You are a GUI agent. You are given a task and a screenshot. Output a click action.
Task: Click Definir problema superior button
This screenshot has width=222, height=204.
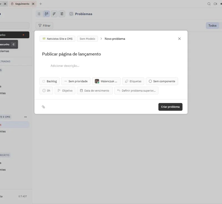coord(136,90)
